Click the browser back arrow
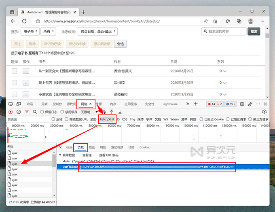Screen dimensions: 275x212 (x=13, y=21)
